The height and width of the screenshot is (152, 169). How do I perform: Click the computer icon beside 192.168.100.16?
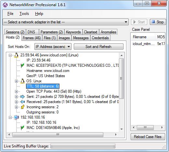[x=16, y=117]
